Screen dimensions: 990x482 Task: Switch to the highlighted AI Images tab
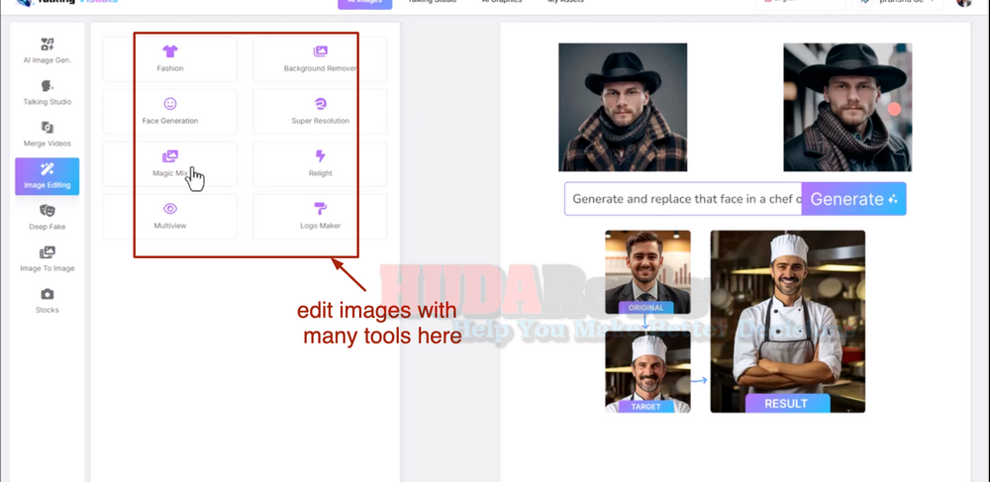pyautogui.click(x=365, y=3)
